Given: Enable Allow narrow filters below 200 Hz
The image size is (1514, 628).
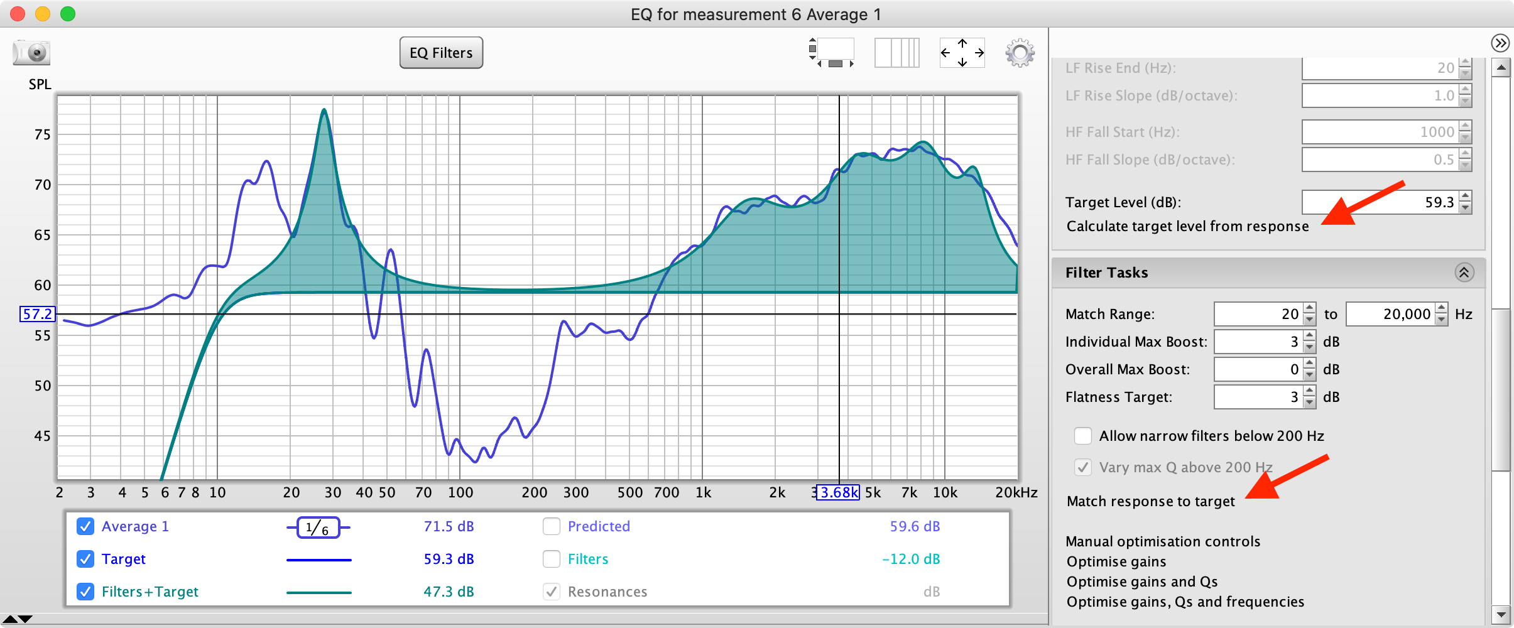Looking at the screenshot, I should tap(1082, 436).
